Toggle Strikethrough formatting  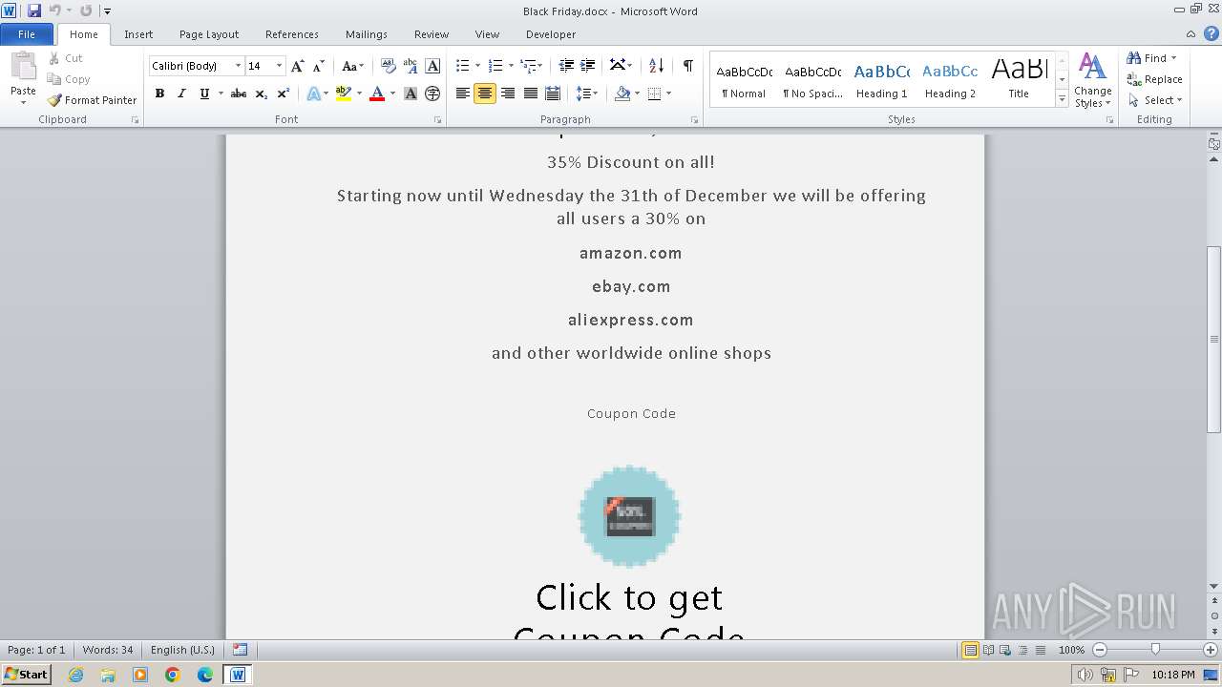(239, 94)
